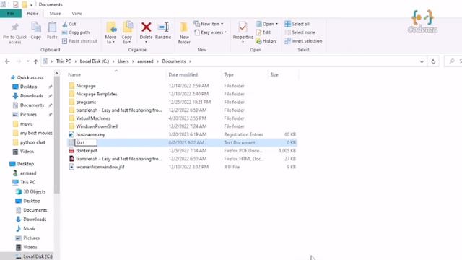The height and width of the screenshot is (260, 462).
Task: Click Pin to Quick access icon
Action: (14, 28)
